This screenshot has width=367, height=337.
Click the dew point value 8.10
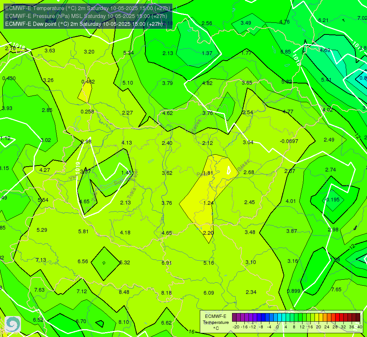[124, 322]
